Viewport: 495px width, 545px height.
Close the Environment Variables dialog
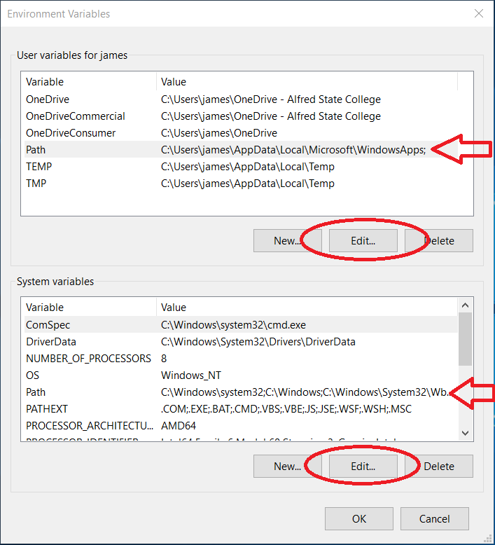479,13
